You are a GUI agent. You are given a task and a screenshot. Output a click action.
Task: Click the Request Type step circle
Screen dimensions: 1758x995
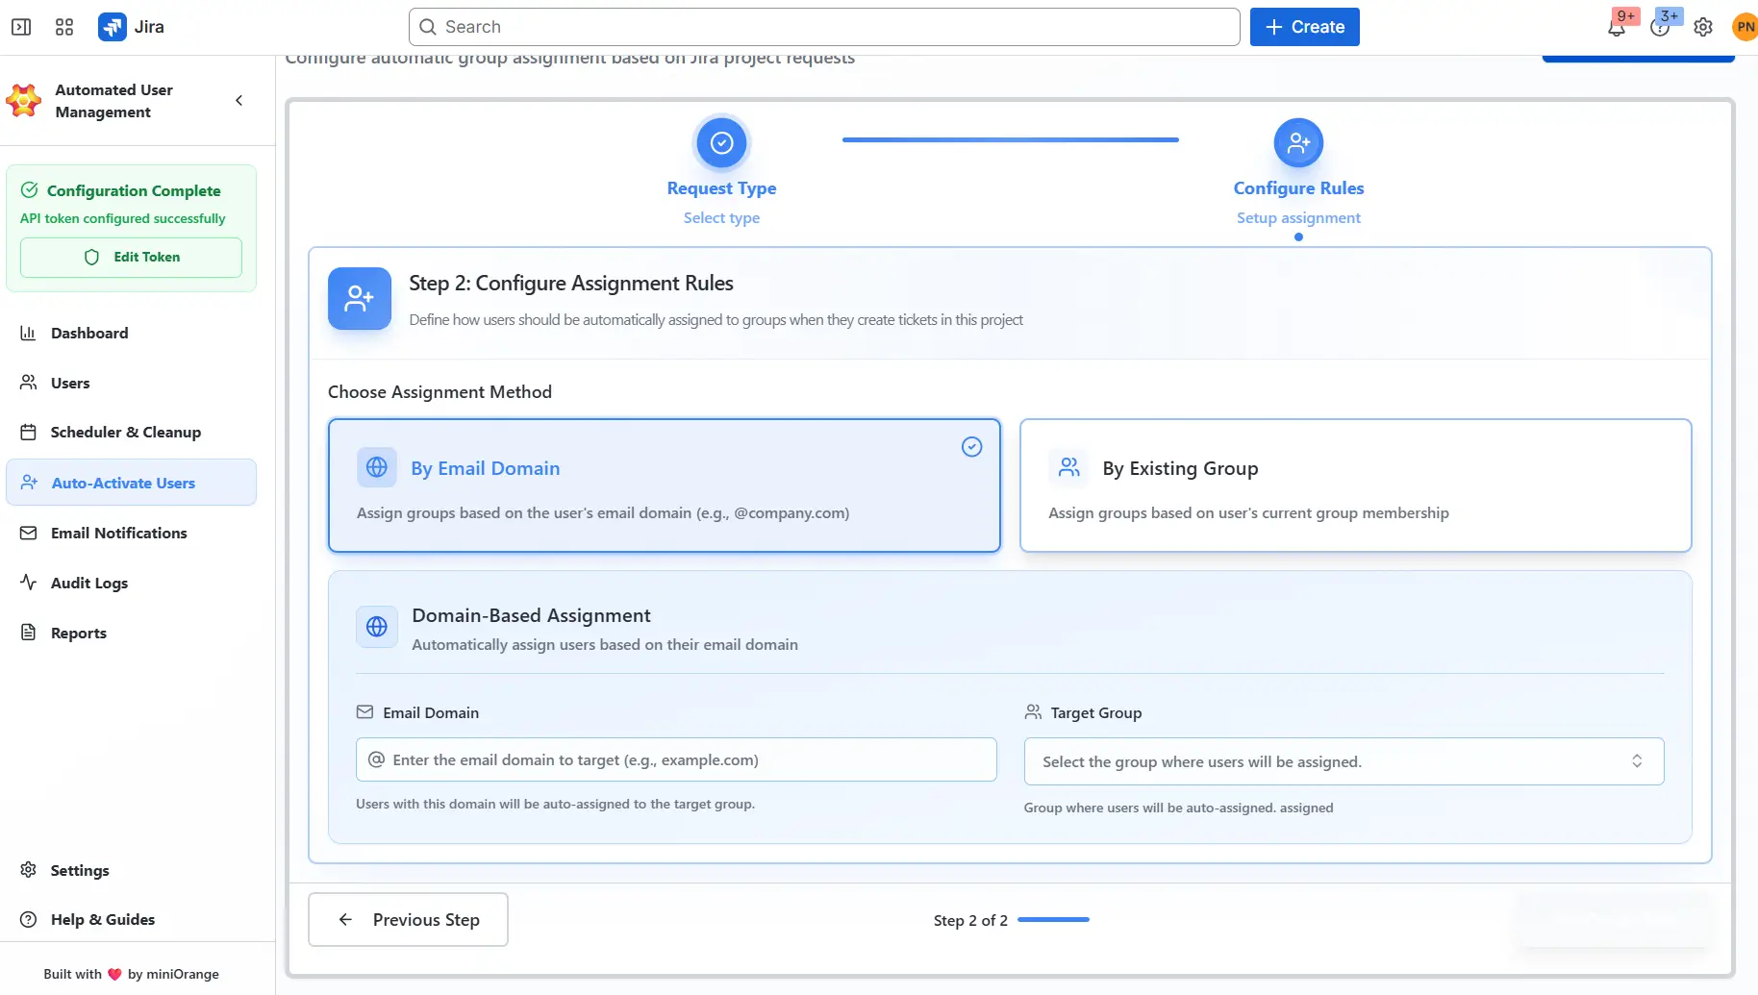(721, 142)
